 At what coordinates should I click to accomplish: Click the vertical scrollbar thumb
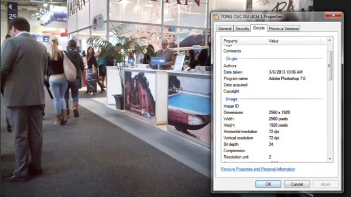[329, 65]
